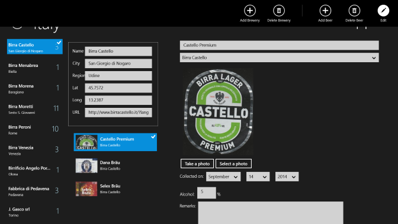Select Birra Venezia brewery
The width and height of the screenshot is (398, 224).
35,151
